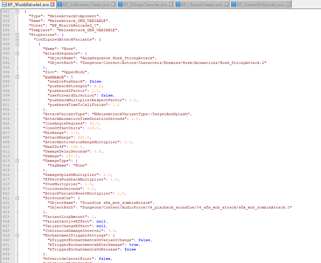Click line number 612 in the margin
The width and height of the screenshot is (321, 263).
click(6, 156)
